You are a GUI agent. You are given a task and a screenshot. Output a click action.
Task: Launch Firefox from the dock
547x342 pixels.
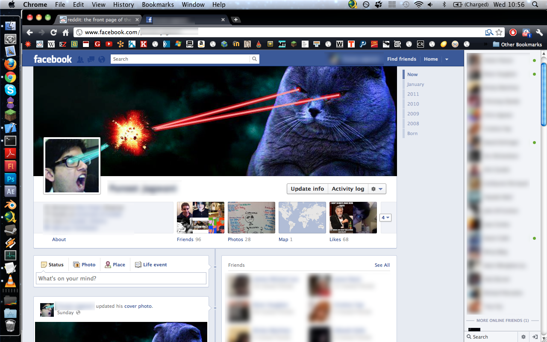(x=10, y=64)
